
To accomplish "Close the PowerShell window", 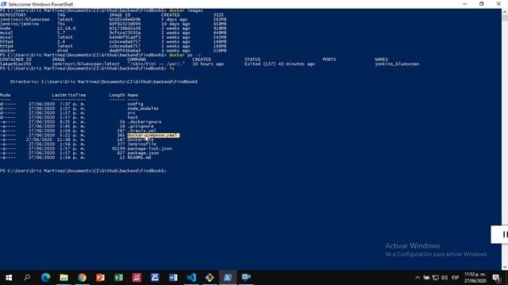I will [498, 4].
